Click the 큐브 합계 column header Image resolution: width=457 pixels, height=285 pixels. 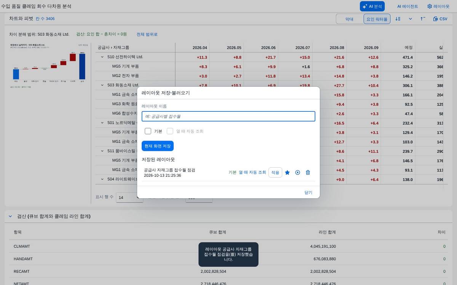click(x=217, y=232)
